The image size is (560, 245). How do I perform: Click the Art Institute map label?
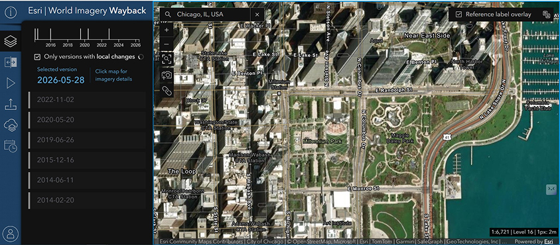[x=338, y=223]
